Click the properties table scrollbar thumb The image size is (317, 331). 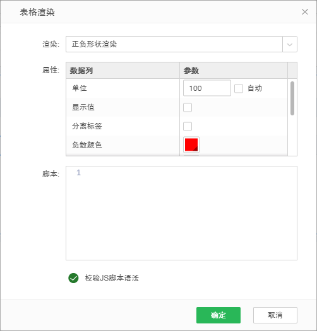tap(292, 98)
